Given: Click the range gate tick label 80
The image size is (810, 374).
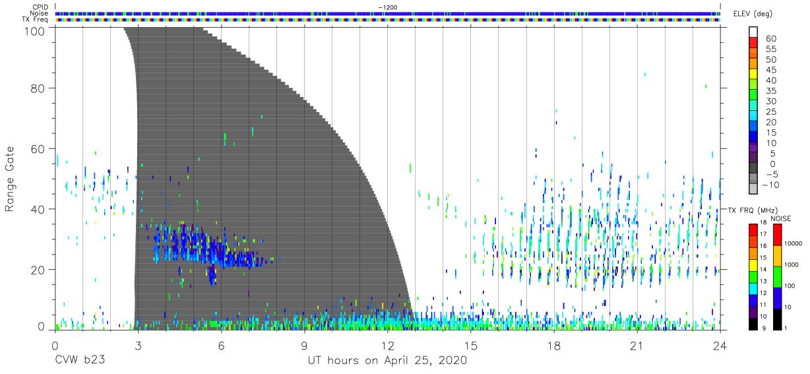Looking at the screenshot, I should point(38,88).
